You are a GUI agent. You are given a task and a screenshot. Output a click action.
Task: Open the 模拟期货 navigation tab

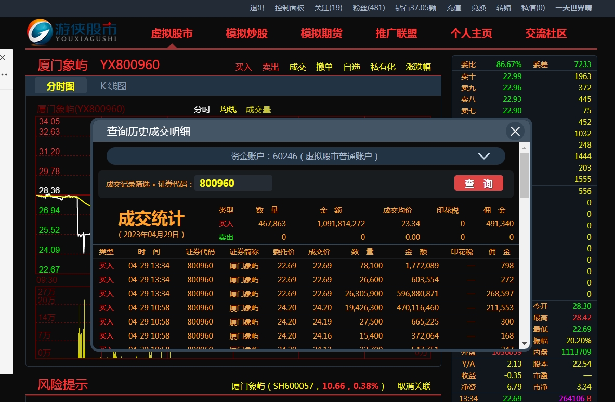321,34
